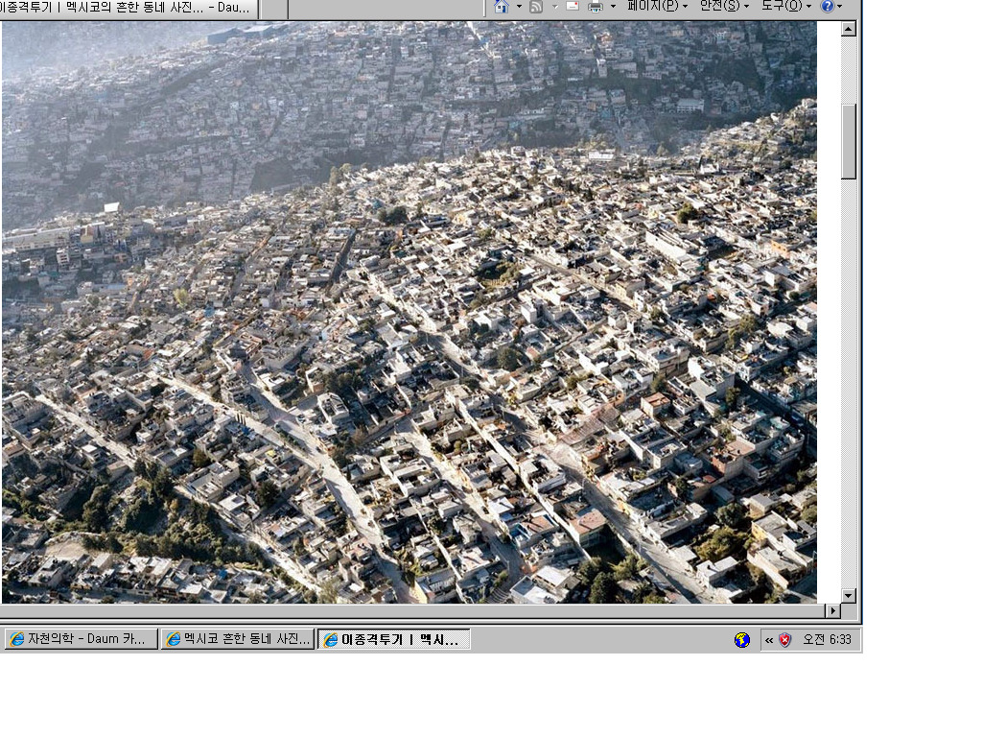Click the empty new tab button
Viewport: 982px width, 737px height.
273,9
